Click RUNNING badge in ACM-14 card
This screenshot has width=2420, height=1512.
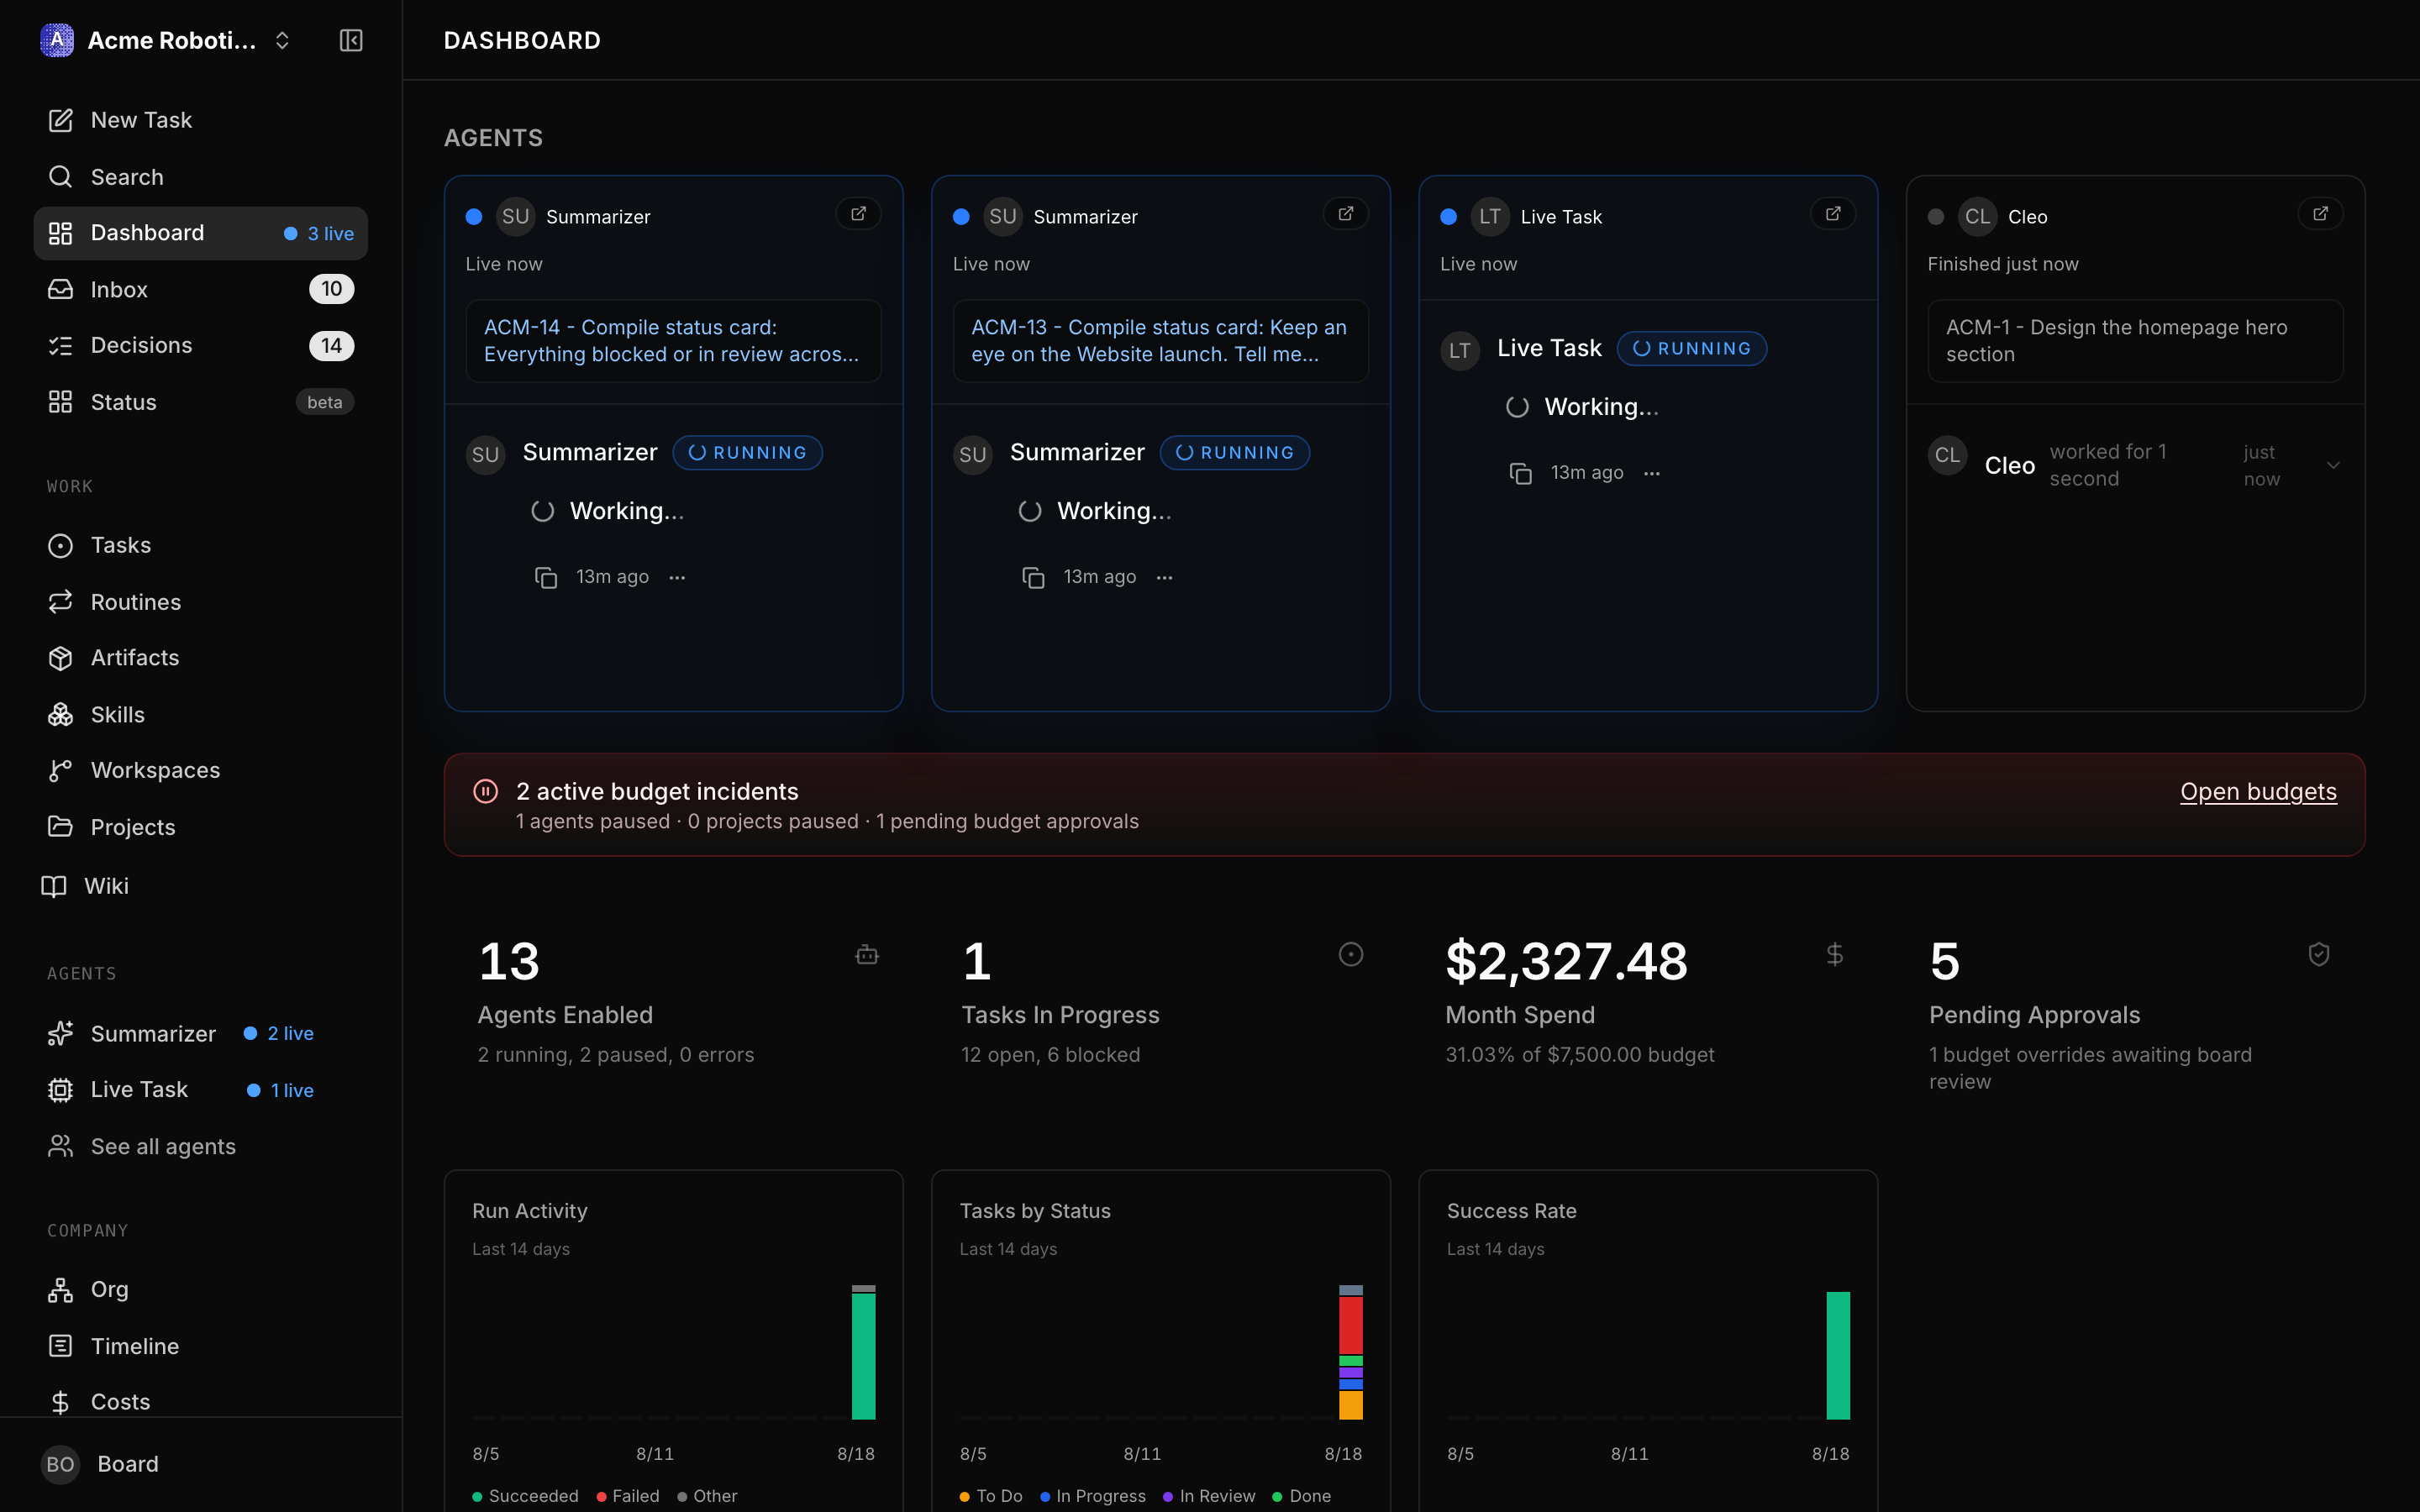pos(747,453)
